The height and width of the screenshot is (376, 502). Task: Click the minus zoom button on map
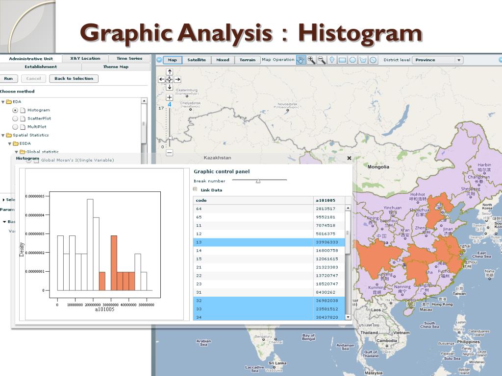click(x=169, y=153)
